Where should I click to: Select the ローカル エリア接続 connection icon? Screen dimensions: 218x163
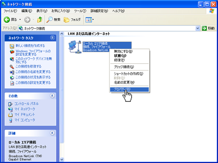(75, 47)
